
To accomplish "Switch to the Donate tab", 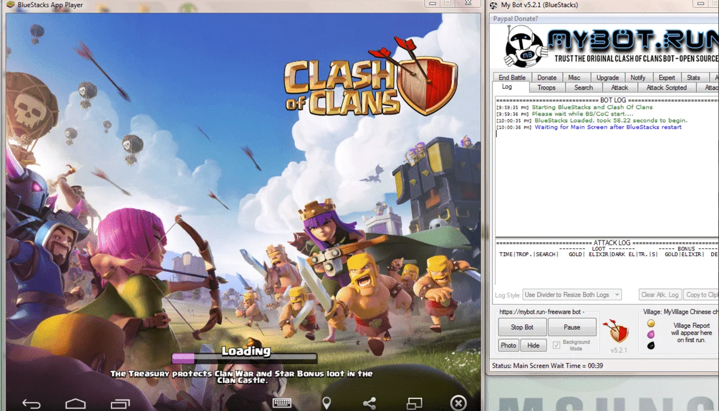I will click(546, 78).
